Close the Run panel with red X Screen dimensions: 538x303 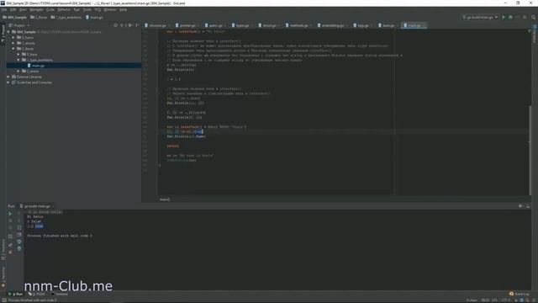pos(10,252)
